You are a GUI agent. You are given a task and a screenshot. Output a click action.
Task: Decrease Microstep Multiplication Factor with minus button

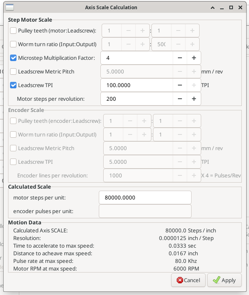pyautogui.click(x=180, y=58)
